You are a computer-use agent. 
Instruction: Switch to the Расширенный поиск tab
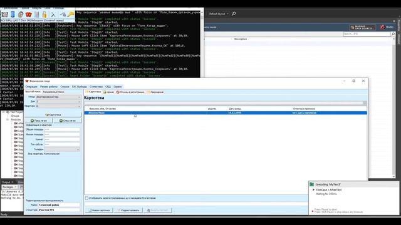pos(53,92)
